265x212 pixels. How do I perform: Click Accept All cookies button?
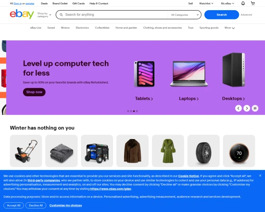pyautogui.click(x=14, y=205)
